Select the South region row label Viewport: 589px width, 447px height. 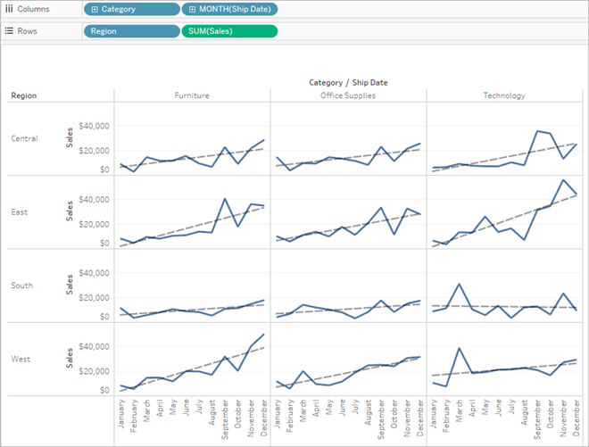click(x=21, y=286)
